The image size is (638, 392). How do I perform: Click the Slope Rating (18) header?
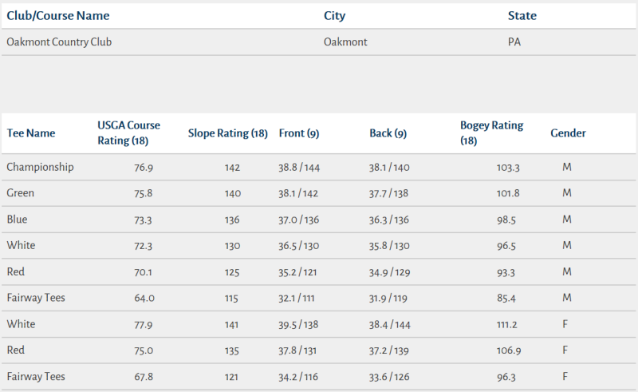tap(228, 133)
